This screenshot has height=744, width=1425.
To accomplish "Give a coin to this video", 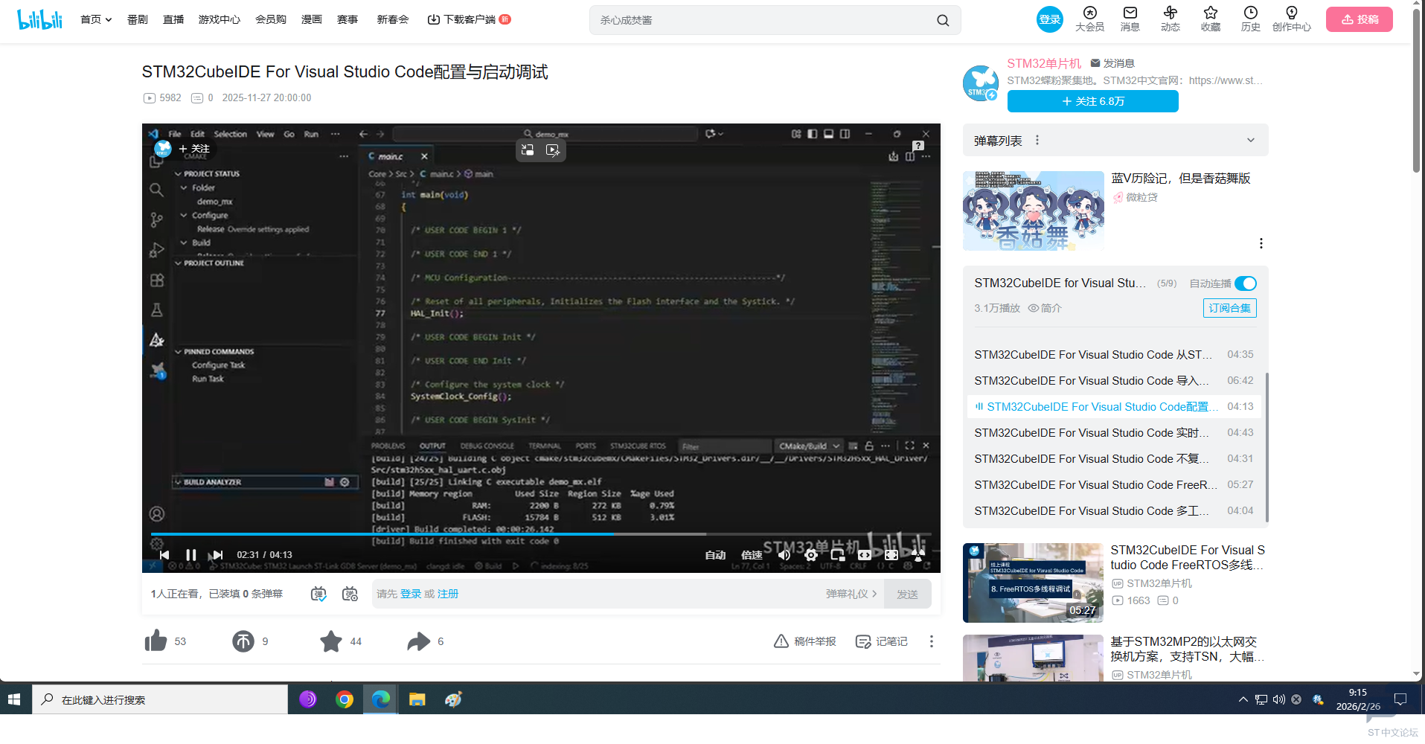I will [243, 641].
